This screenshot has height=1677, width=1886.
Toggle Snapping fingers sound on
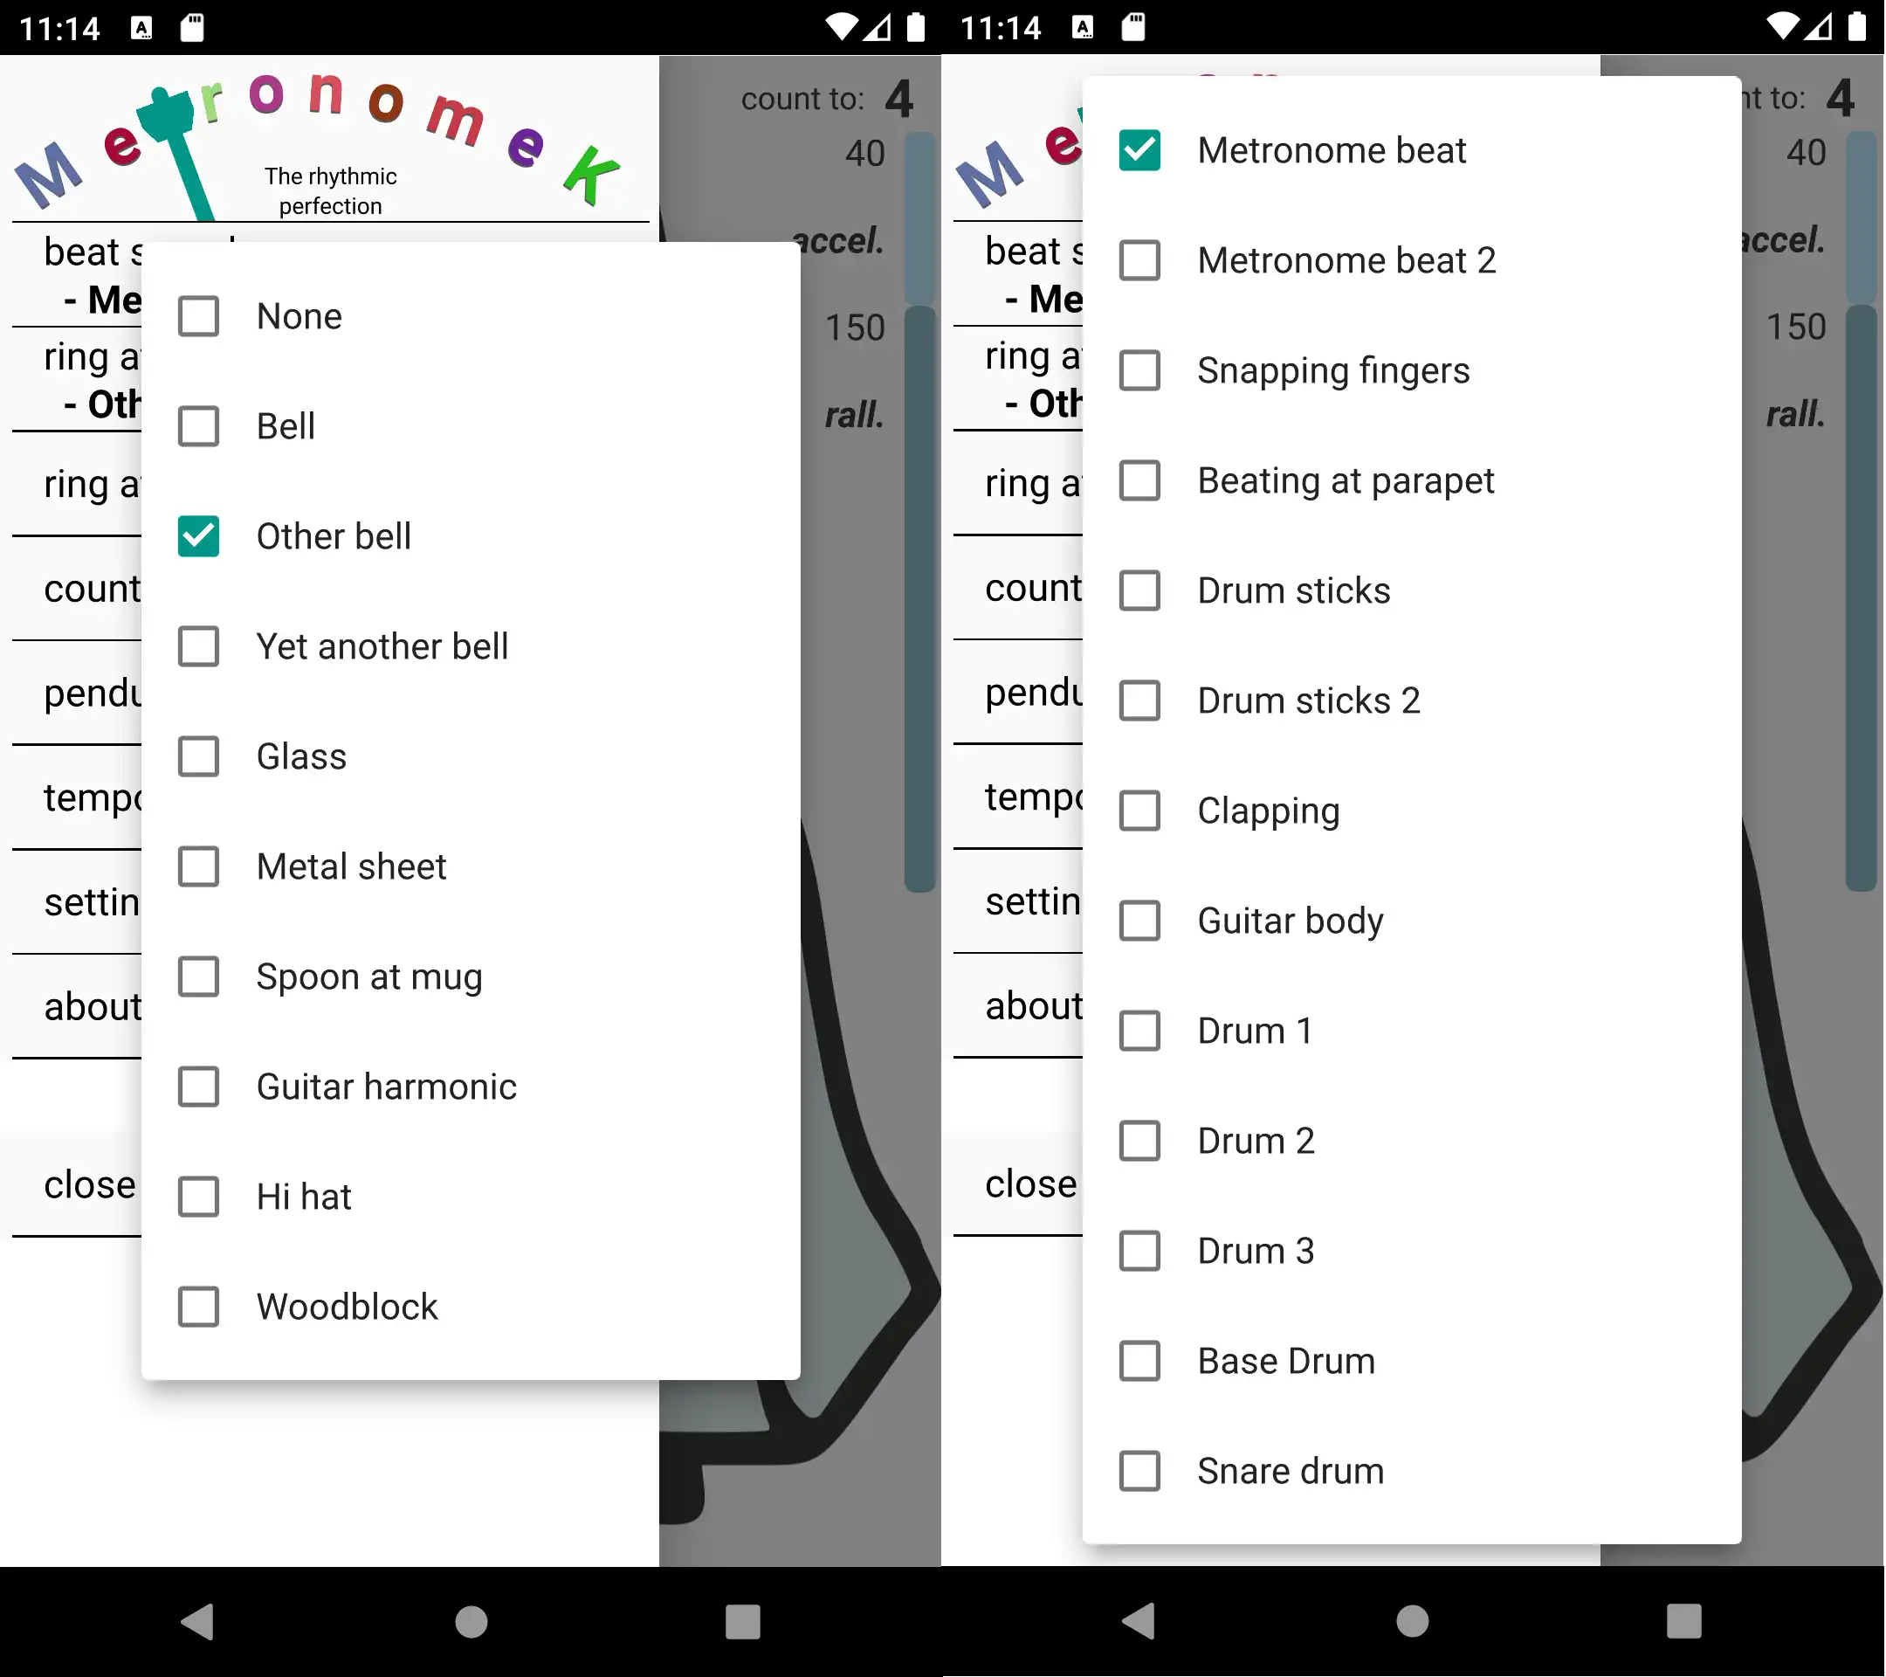point(1139,369)
